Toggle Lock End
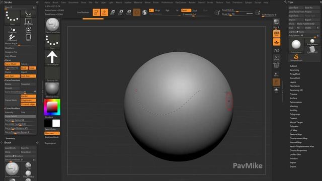The width and height of the screenshot is (322, 181). pos(28,76)
